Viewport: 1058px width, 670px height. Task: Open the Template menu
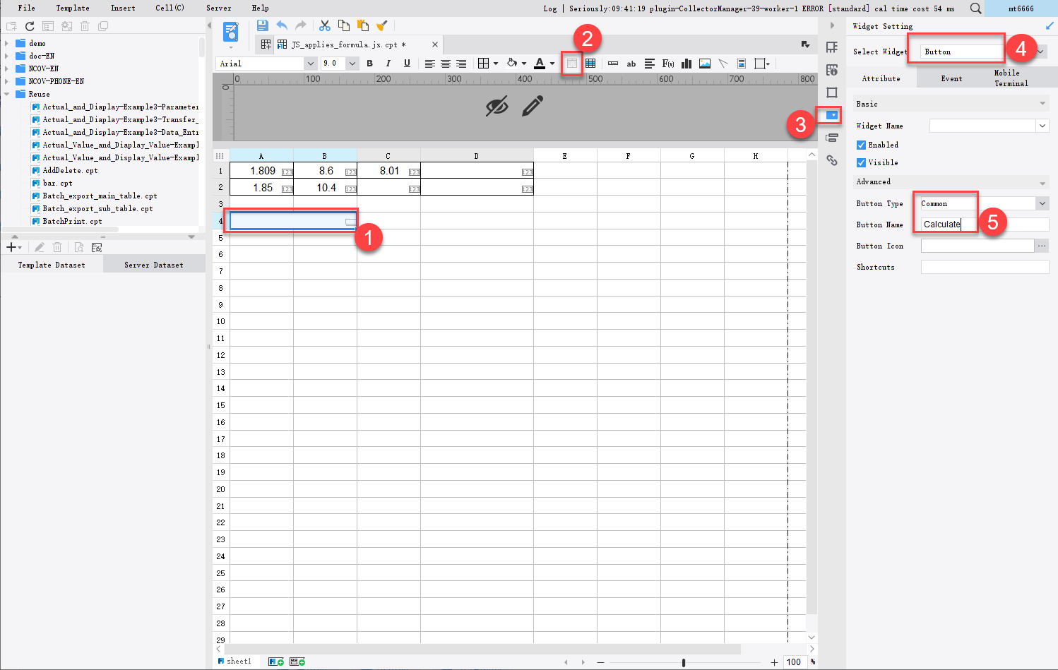click(72, 8)
